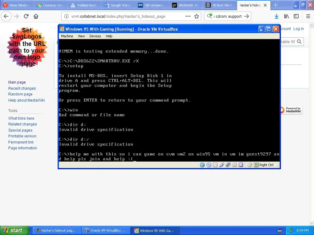Click the Right Ctrl host key label
Viewport: 314px width, 235px height.
[266, 165]
